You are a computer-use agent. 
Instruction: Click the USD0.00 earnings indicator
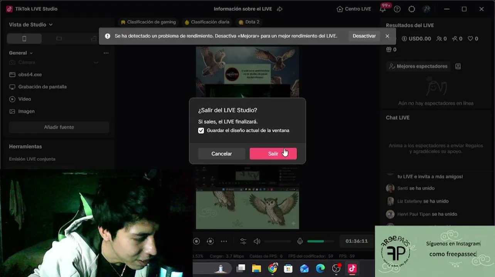coord(416,39)
